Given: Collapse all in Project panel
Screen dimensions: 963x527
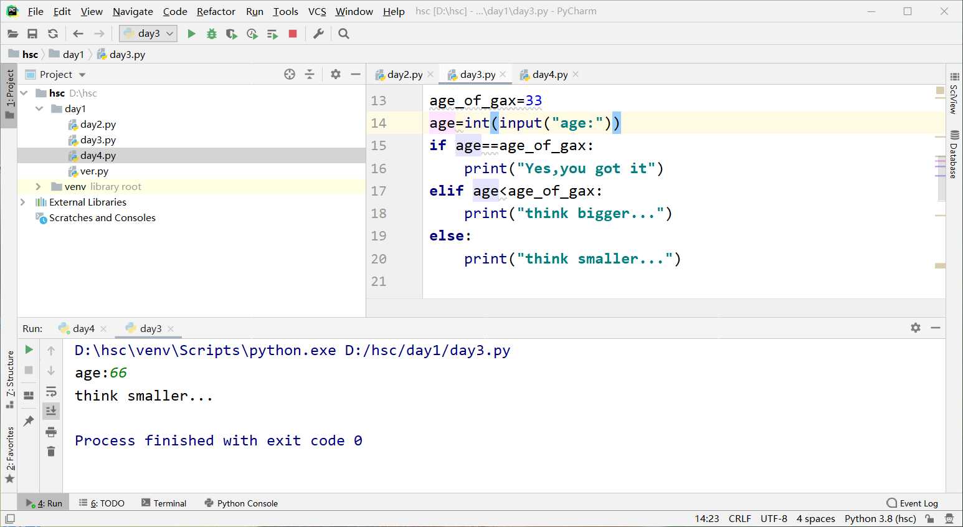Looking at the screenshot, I should click(x=310, y=74).
